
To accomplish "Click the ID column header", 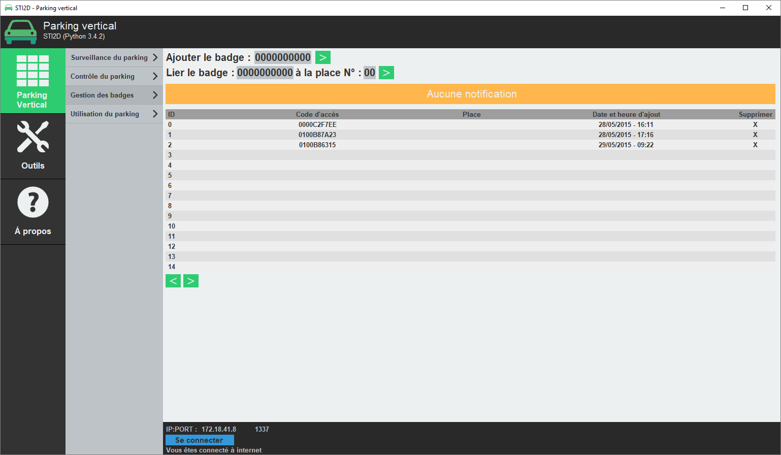I will [171, 114].
